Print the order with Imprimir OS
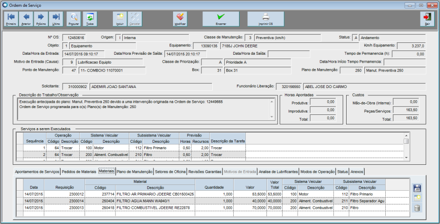This screenshot has height=224, width=440. [265, 19]
